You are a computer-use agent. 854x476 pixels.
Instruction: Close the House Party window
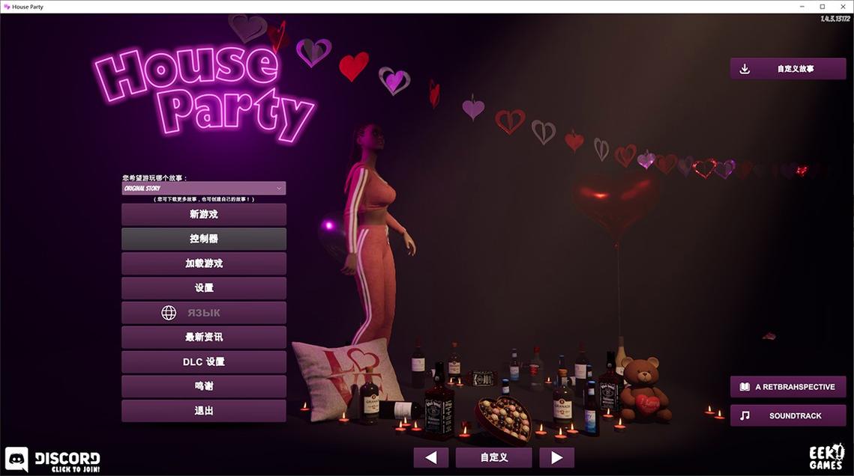pos(843,7)
